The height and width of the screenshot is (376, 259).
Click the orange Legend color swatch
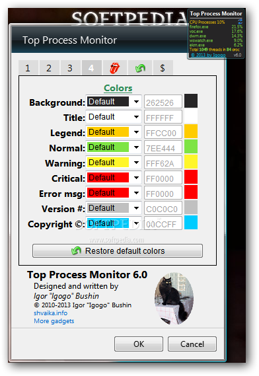click(x=191, y=131)
